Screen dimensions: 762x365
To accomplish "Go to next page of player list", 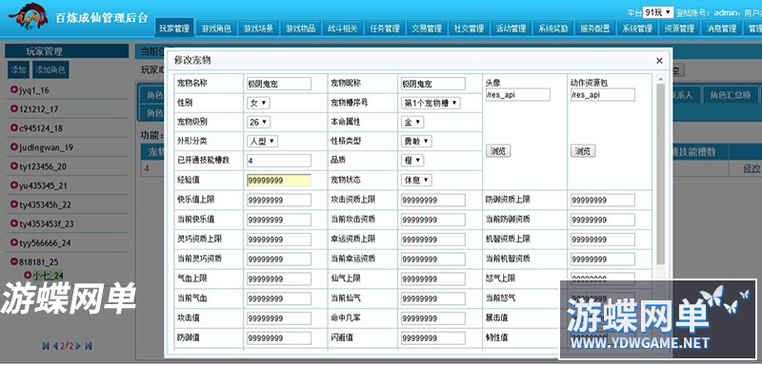I will coord(78,346).
